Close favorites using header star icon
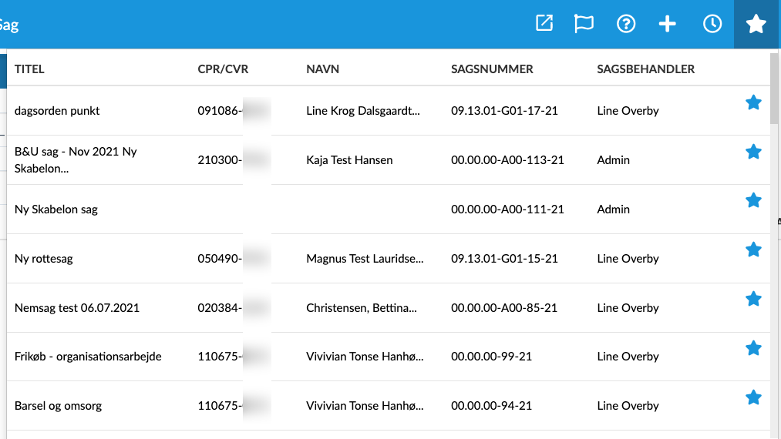The width and height of the screenshot is (781, 439). coord(756,24)
